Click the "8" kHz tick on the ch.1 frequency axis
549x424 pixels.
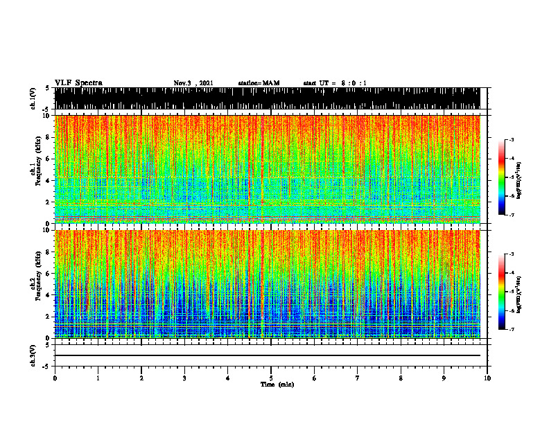(48, 137)
